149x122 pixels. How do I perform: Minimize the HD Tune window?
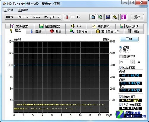(125, 3)
